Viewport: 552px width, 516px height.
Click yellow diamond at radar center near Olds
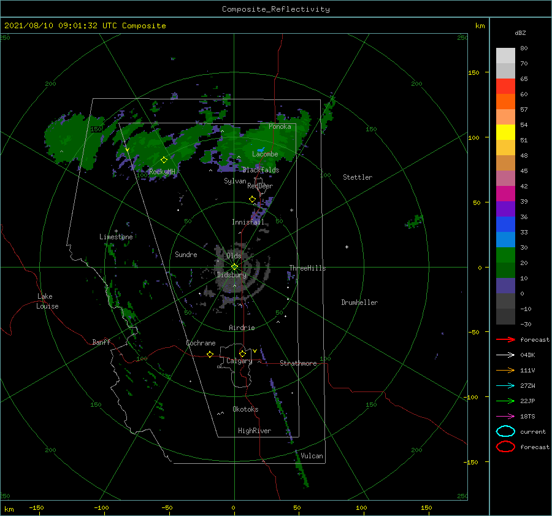coord(234,267)
